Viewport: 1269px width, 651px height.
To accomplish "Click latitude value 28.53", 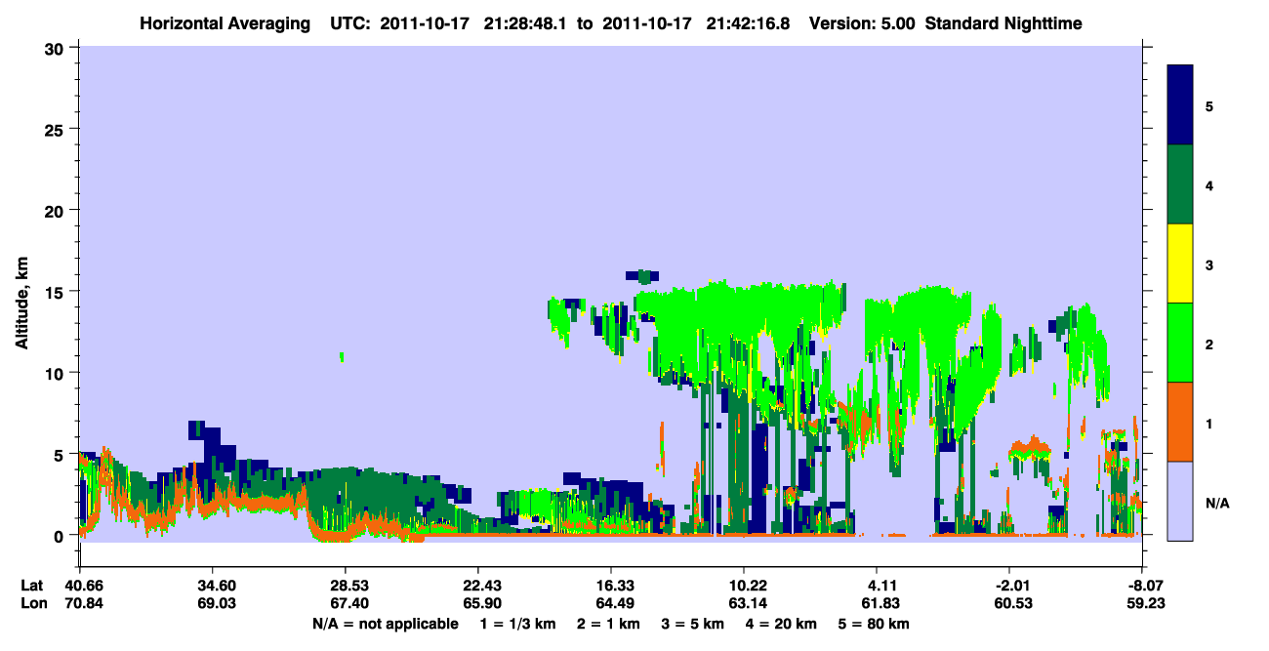I will point(345,586).
